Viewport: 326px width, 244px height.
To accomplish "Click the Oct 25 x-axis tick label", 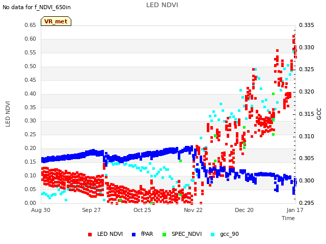I will (142, 210).
